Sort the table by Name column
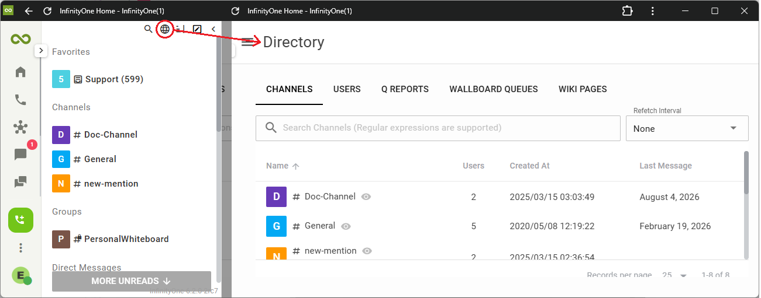The height and width of the screenshot is (298, 761). pyautogui.click(x=283, y=166)
